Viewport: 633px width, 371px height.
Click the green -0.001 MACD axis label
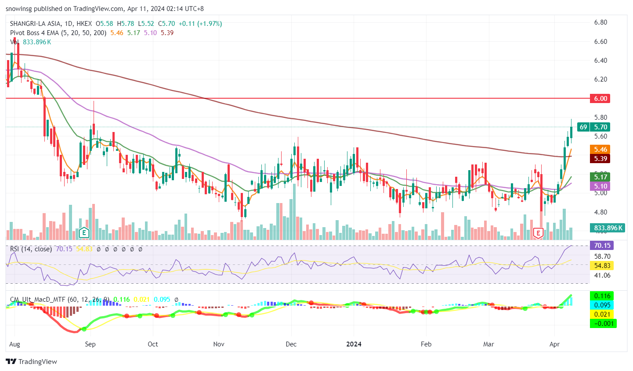click(604, 324)
